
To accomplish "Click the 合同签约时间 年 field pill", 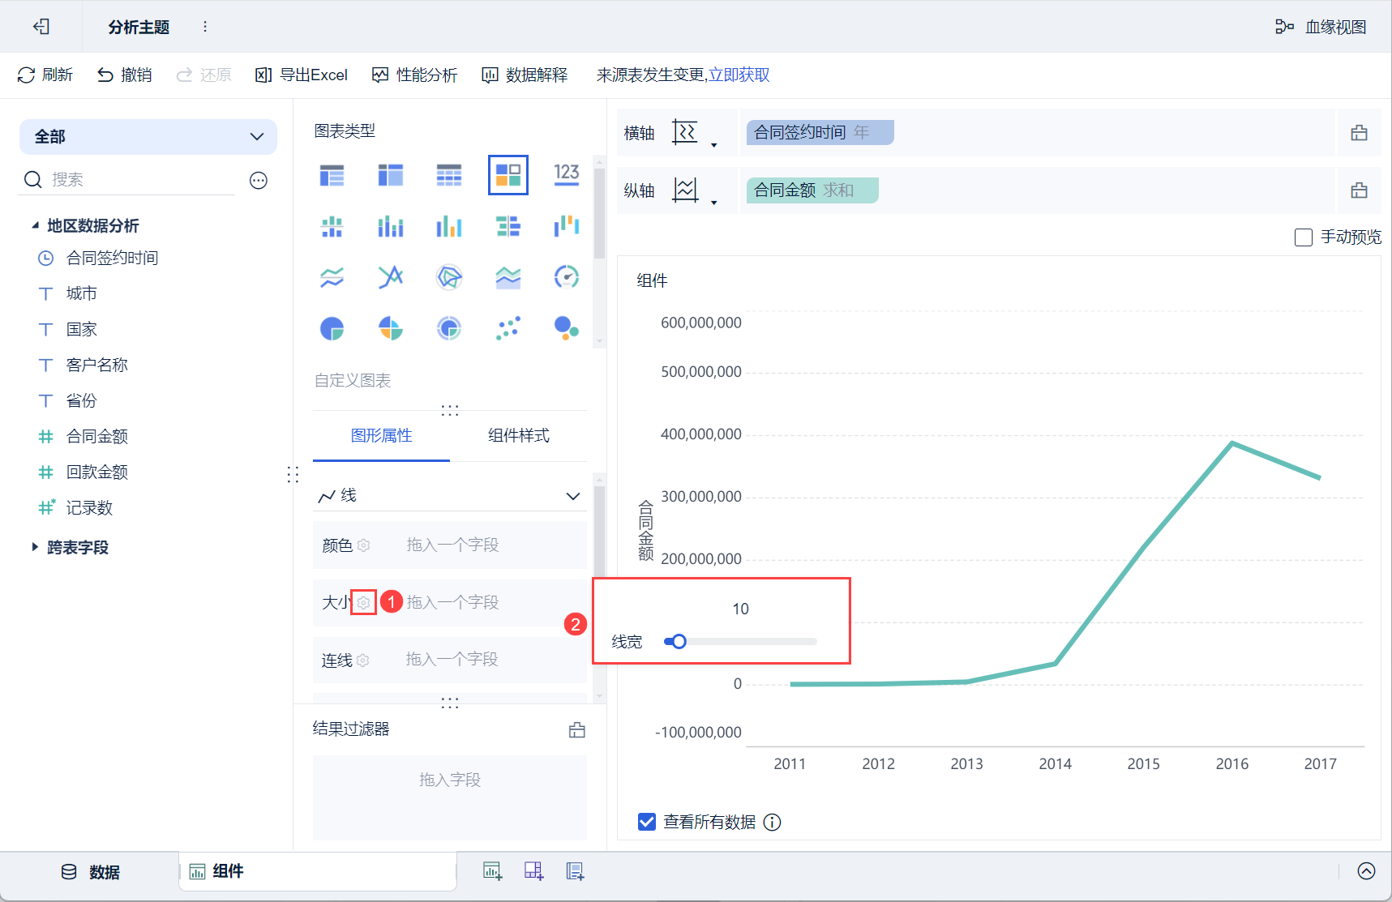I will click(820, 132).
